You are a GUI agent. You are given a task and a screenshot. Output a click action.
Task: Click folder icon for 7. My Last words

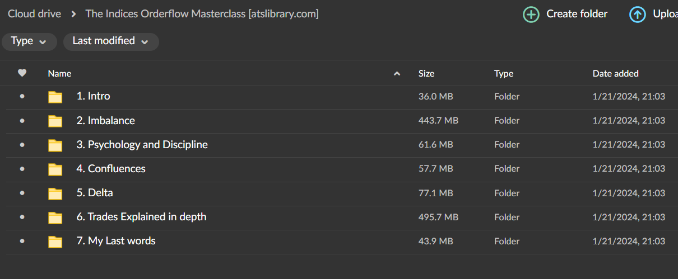55,242
